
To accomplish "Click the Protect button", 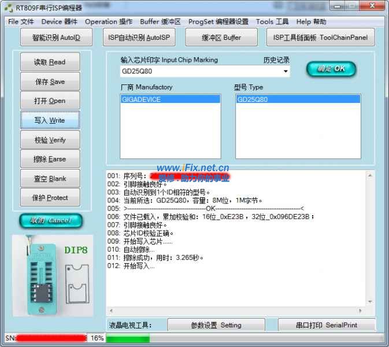I will [x=50, y=198].
